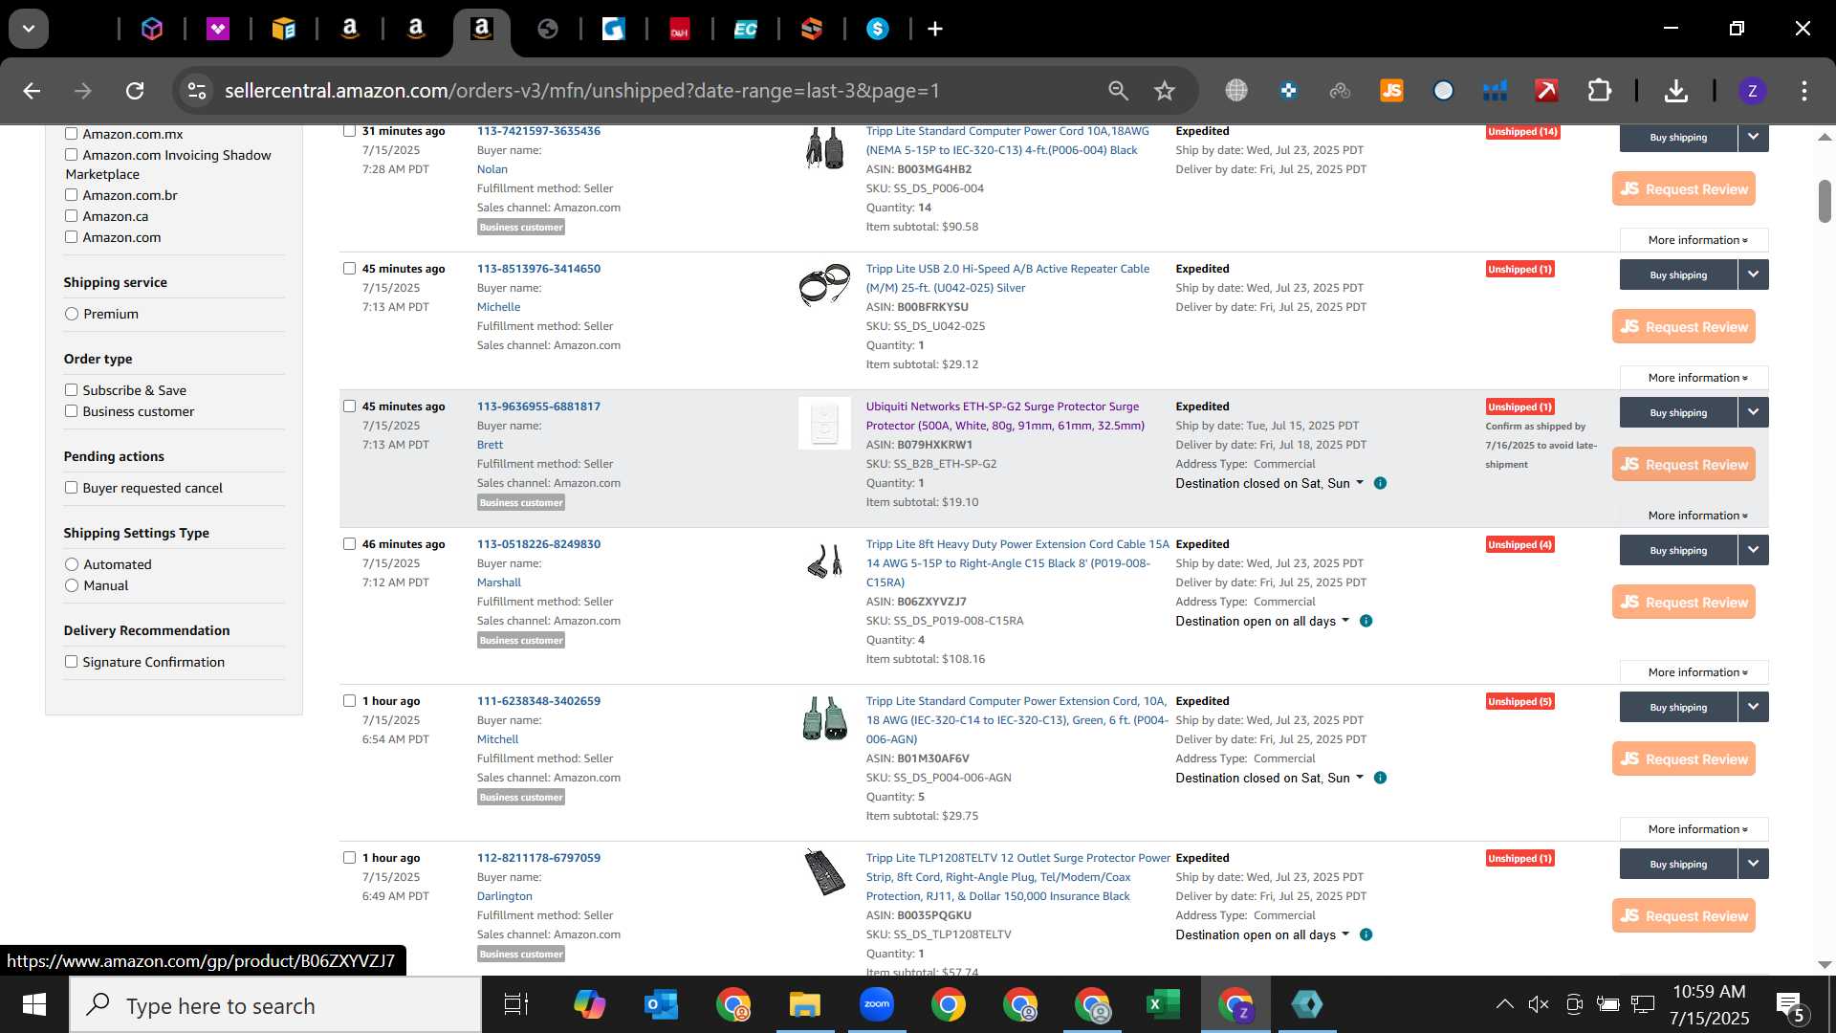
Task: Switch to the second Amazon tab
Action: coord(416,29)
